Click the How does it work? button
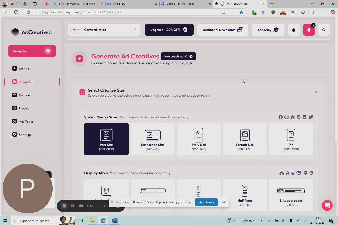Screen dimensions: 338x225 (178, 56)
